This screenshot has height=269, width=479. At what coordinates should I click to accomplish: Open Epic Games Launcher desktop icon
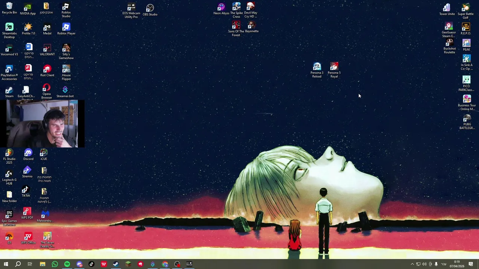pyautogui.click(x=9, y=219)
